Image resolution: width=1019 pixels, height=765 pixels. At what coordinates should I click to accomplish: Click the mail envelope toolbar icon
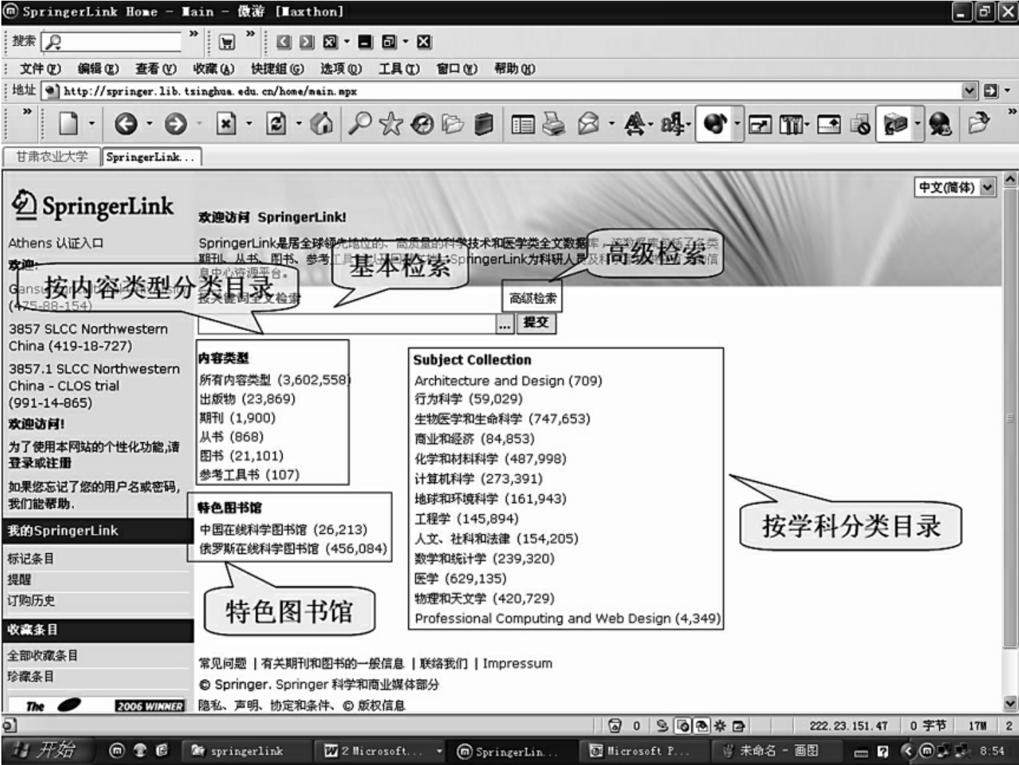pyautogui.click(x=588, y=124)
